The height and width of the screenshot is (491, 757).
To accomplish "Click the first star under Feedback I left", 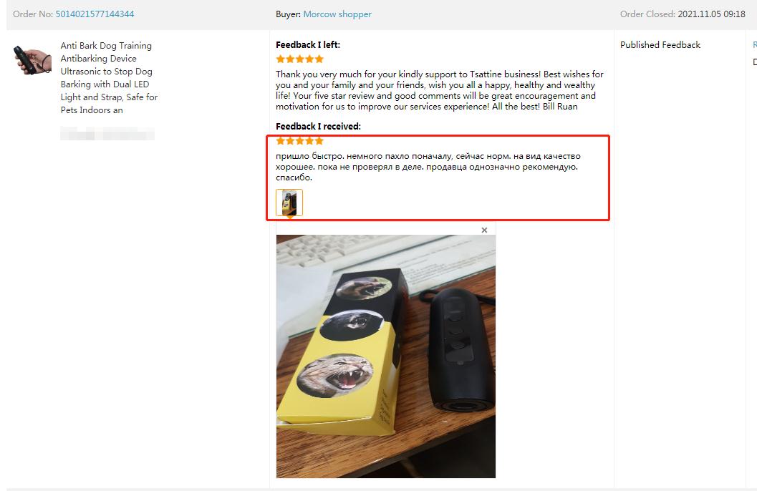I will [281, 59].
